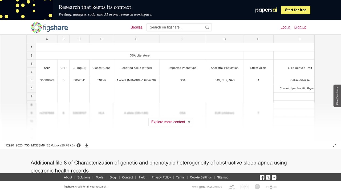Image resolution: width=341 pixels, height=192 pixels.
Task: Open figshare X (Twitter) icon
Action: 268,177
